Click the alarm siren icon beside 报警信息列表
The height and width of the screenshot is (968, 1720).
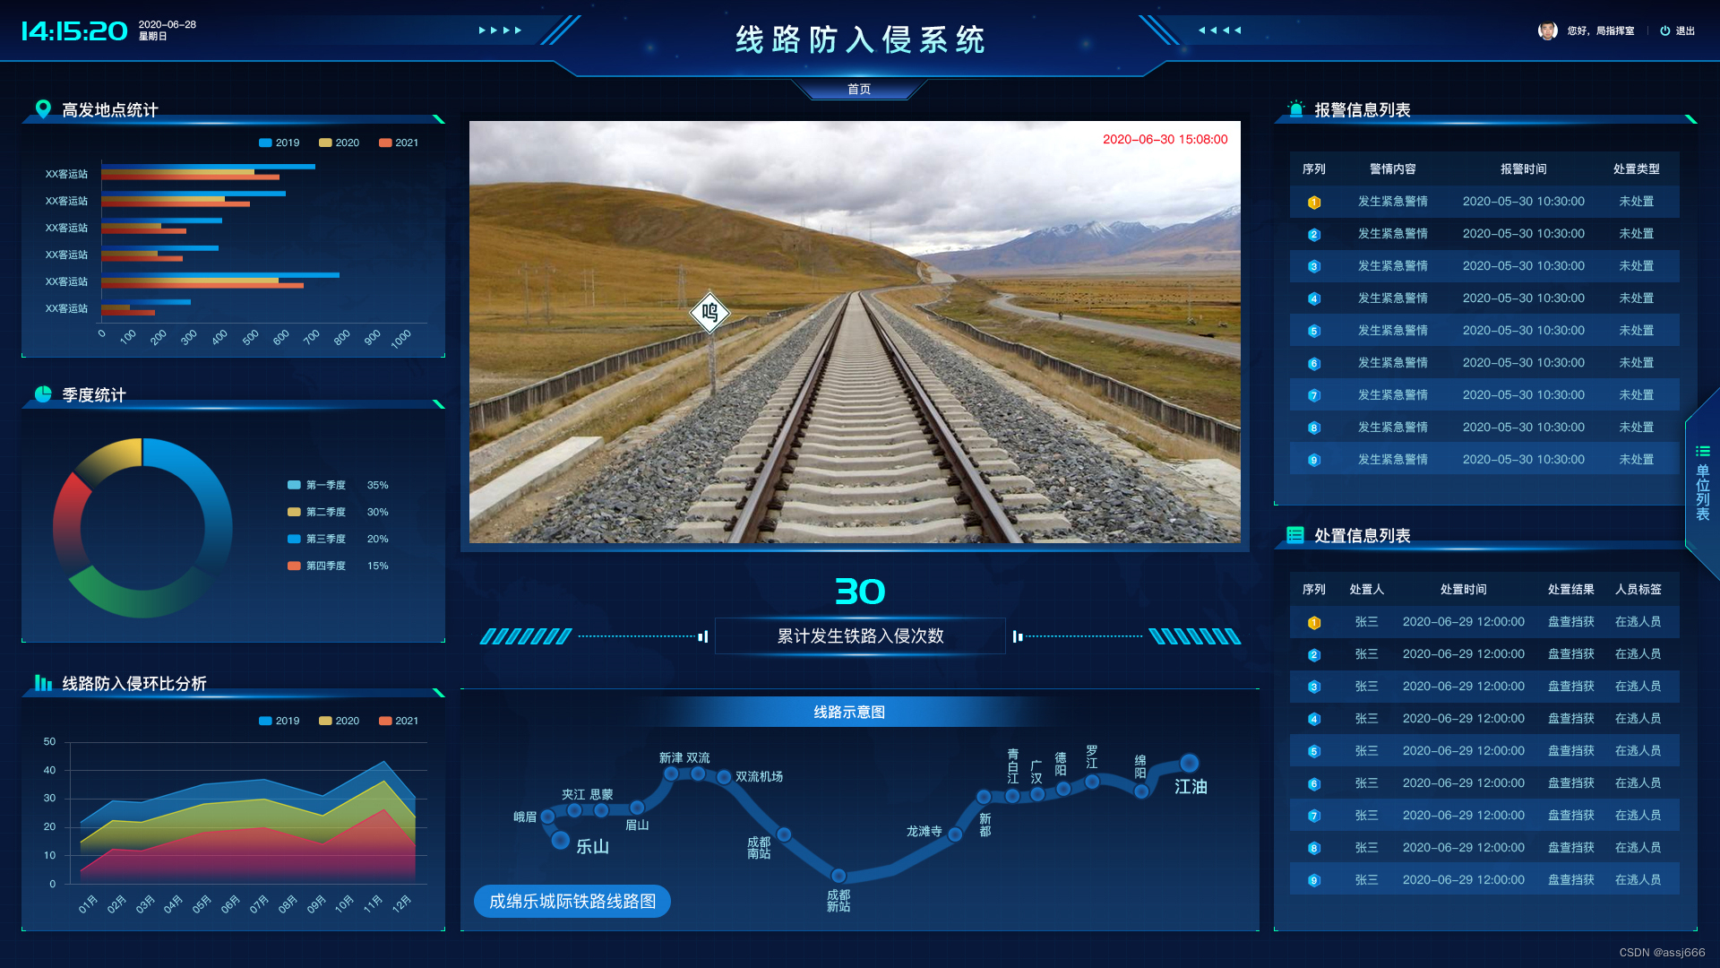(x=1295, y=109)
